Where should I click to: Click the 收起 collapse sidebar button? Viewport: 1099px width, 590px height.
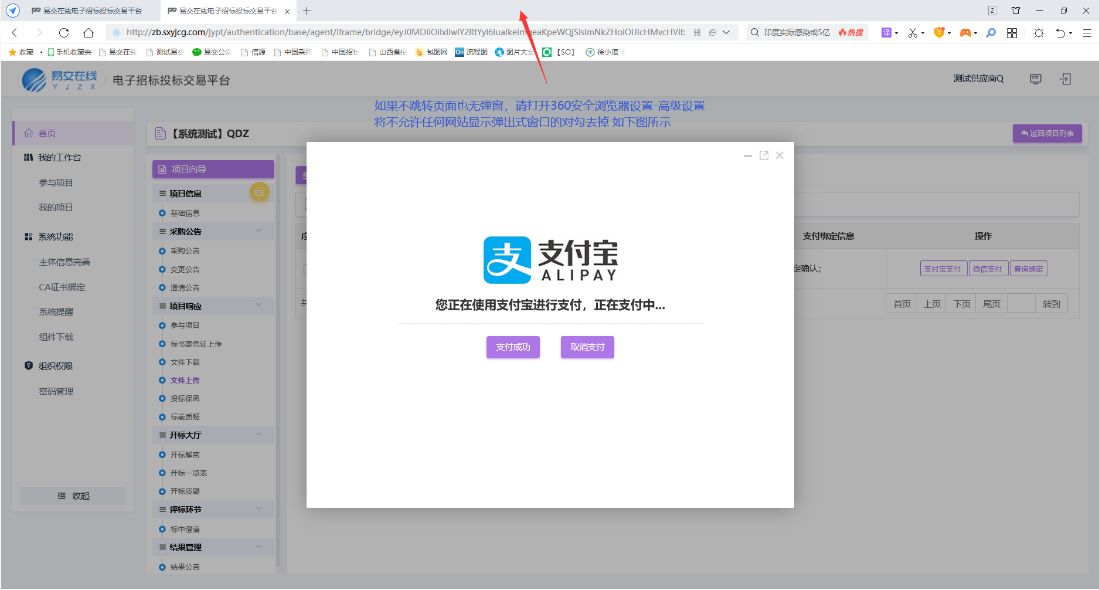pos(73,496)
